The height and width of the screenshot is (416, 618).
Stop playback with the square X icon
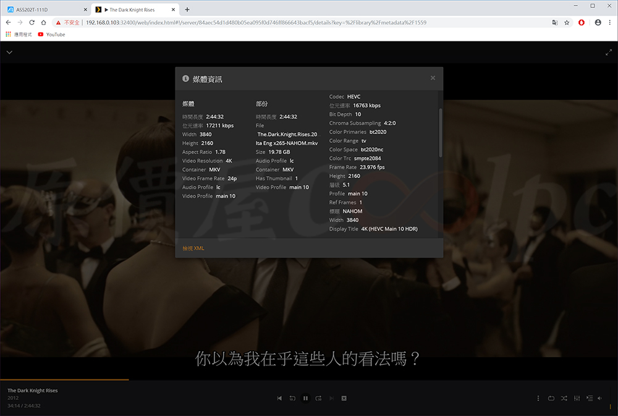(344, 398)
